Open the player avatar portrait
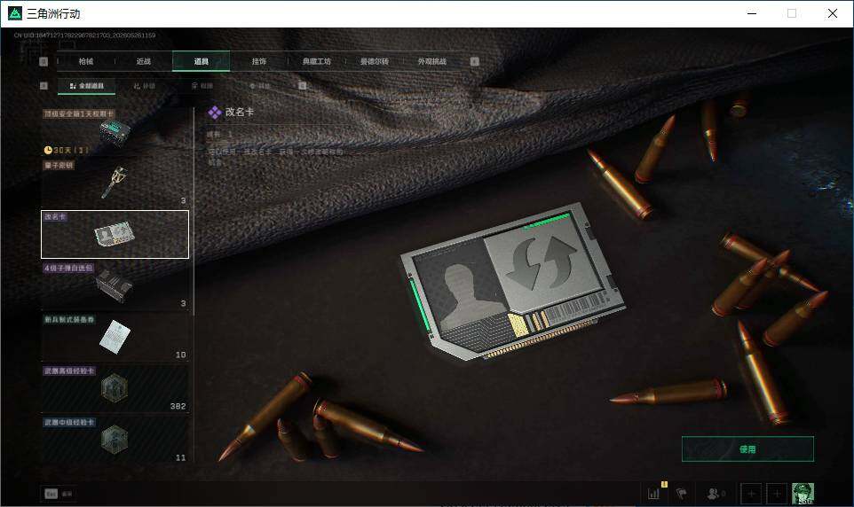The height and width of the screenshot is (507, 854). 803,494
